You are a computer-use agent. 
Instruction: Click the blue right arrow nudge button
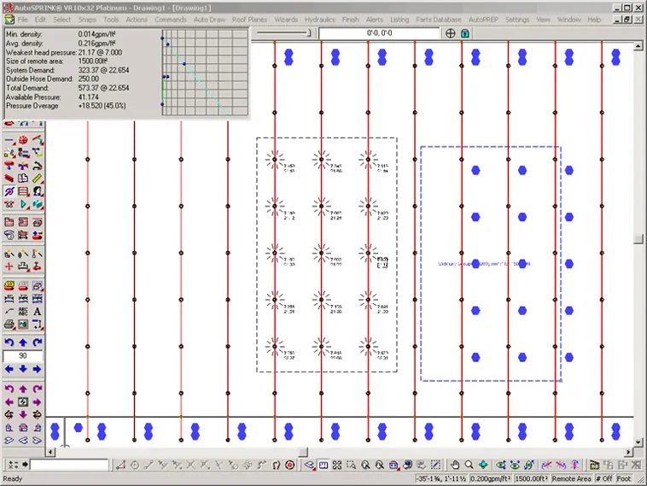(x=38, y=369)
